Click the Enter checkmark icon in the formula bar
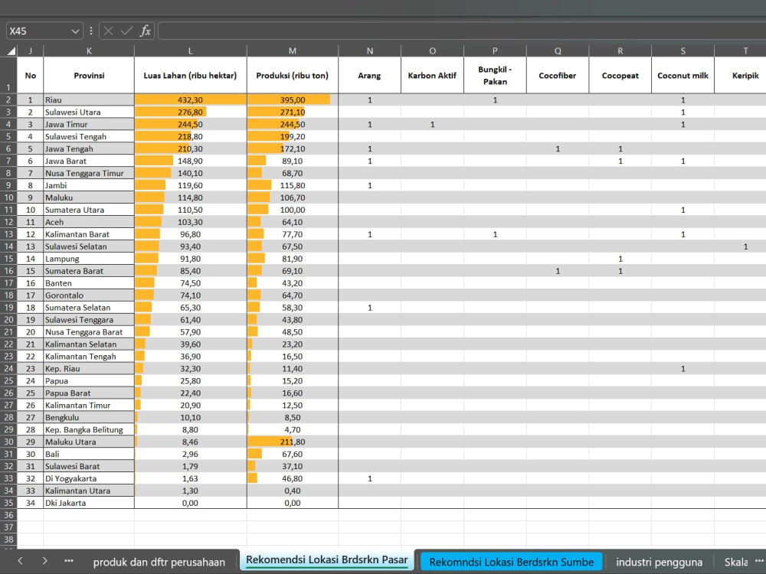The height and width of the screenshot is (574, 766). point(126,31)
